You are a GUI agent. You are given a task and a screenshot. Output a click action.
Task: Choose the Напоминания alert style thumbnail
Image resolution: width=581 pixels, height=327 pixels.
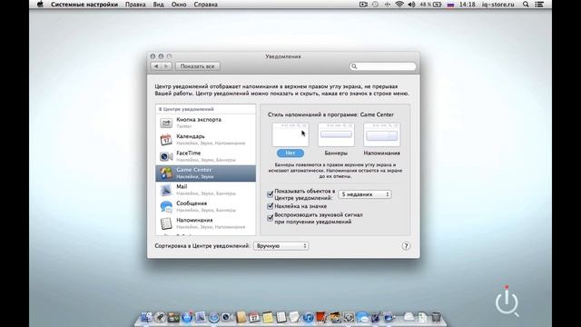pyautogui.click(x=381, y=134)
